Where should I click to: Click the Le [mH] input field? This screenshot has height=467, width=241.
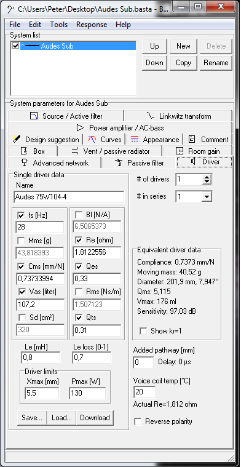coord(41,357)
